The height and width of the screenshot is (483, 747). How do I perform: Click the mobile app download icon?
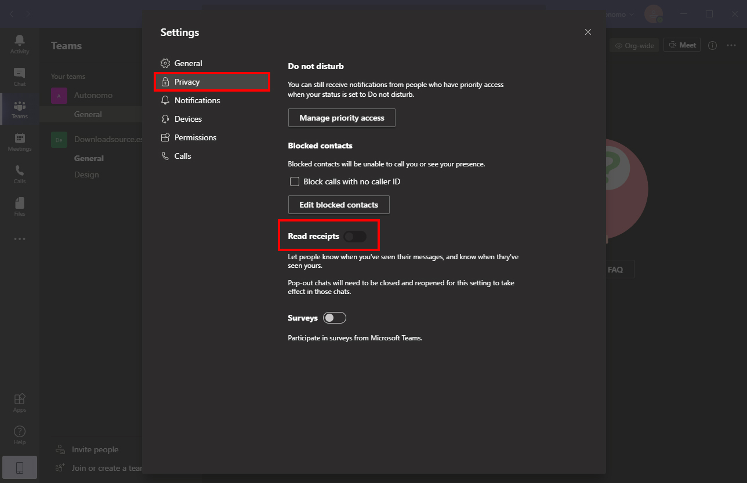click(20, 467)
